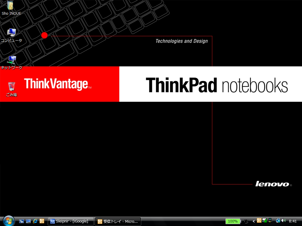This screenshot has width=302, height=226.
Task: Click the wired network connection tray icon
Action: [270, 220]
